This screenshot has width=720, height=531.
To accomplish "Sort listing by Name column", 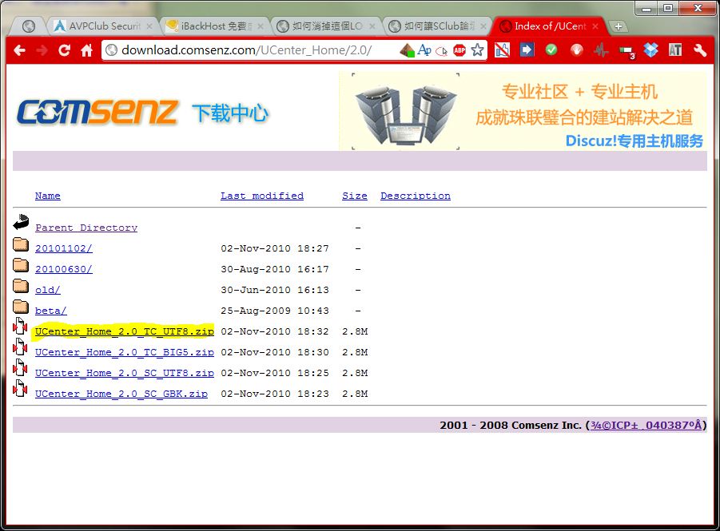I will click(48, 196).
